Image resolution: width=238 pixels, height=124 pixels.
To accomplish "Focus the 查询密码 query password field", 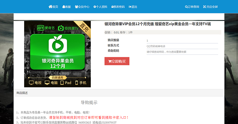I will click(182, 52).
